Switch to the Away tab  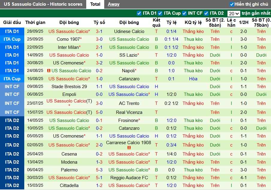coord(113,4)
